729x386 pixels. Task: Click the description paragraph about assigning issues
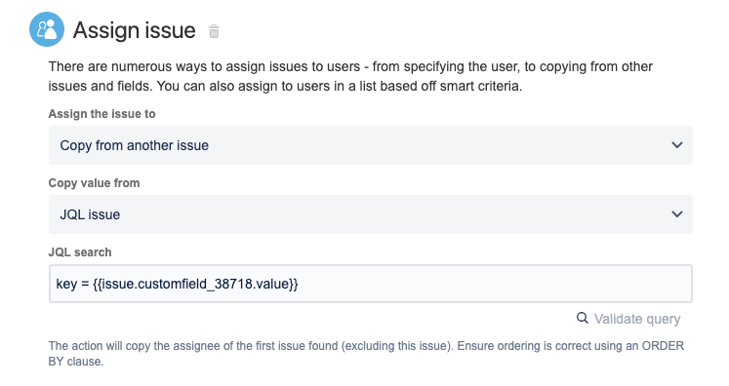pyautogui.click(x=350, y=76)
